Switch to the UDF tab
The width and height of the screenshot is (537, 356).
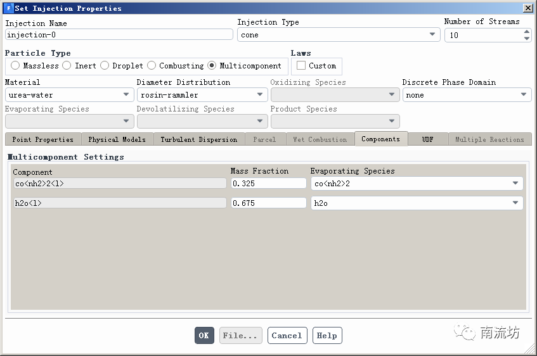pyautogui.click(x=428, y=139)
